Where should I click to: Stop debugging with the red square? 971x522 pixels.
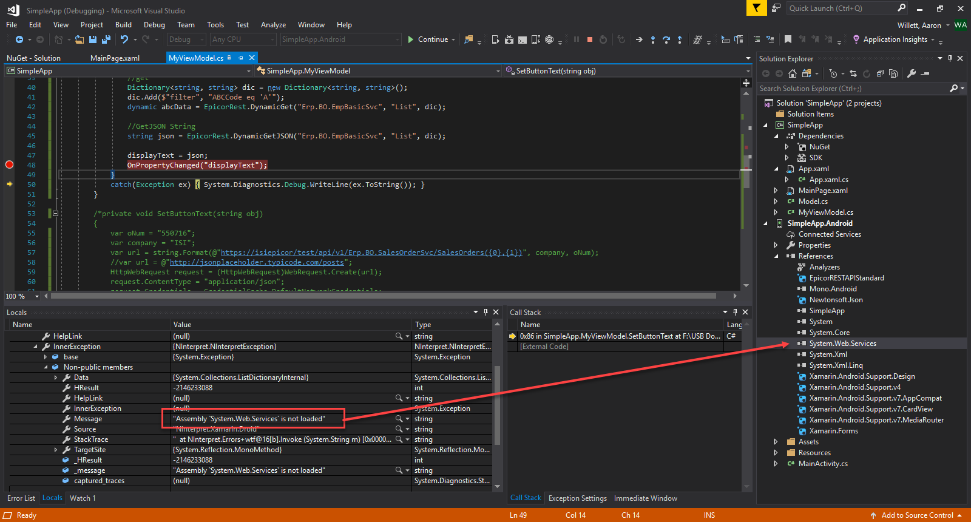point(590,39)
